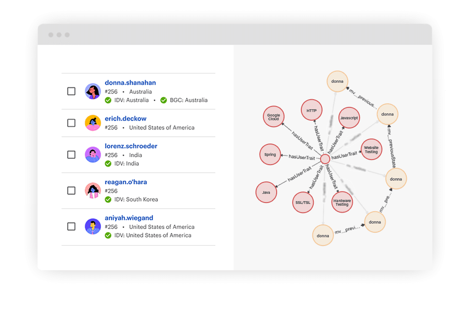This screenshot has width=469, height=315.
Task: Click the central red hub node
Action: pyautogui.click(x=325, y=159)
